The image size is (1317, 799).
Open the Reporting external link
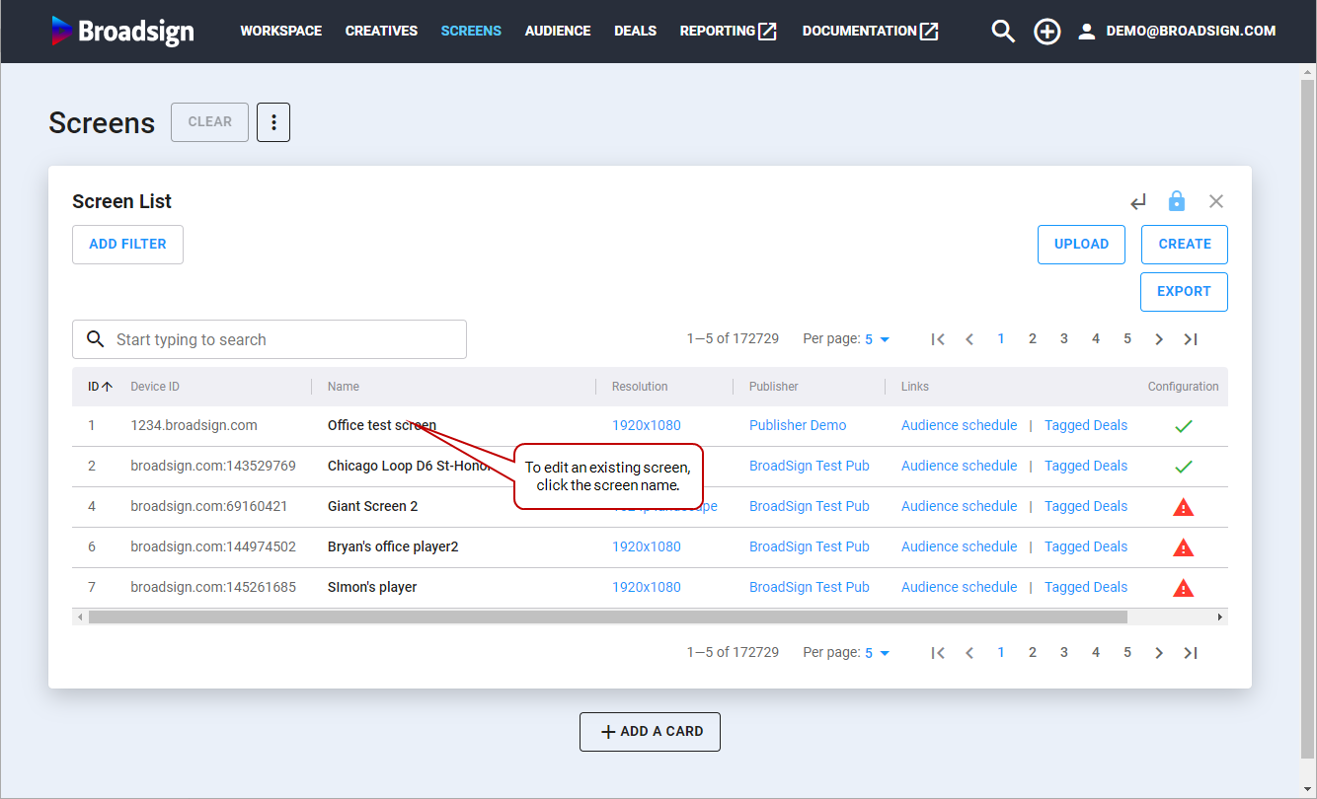coord(729,32)
